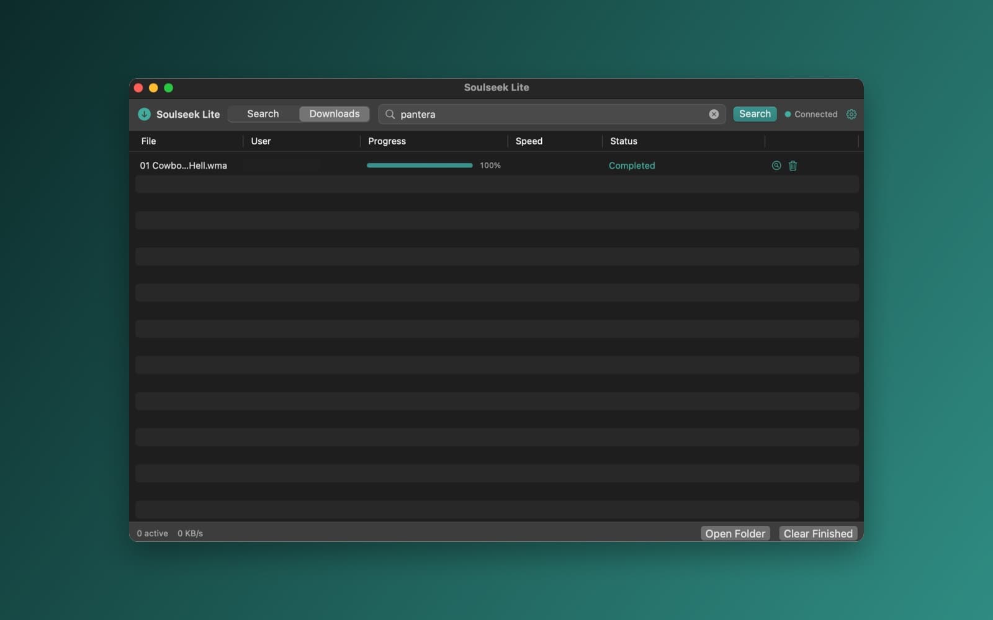993x620 pixels.
Task: Click the 0 KB/s speed label
Action: coord(190,533)
